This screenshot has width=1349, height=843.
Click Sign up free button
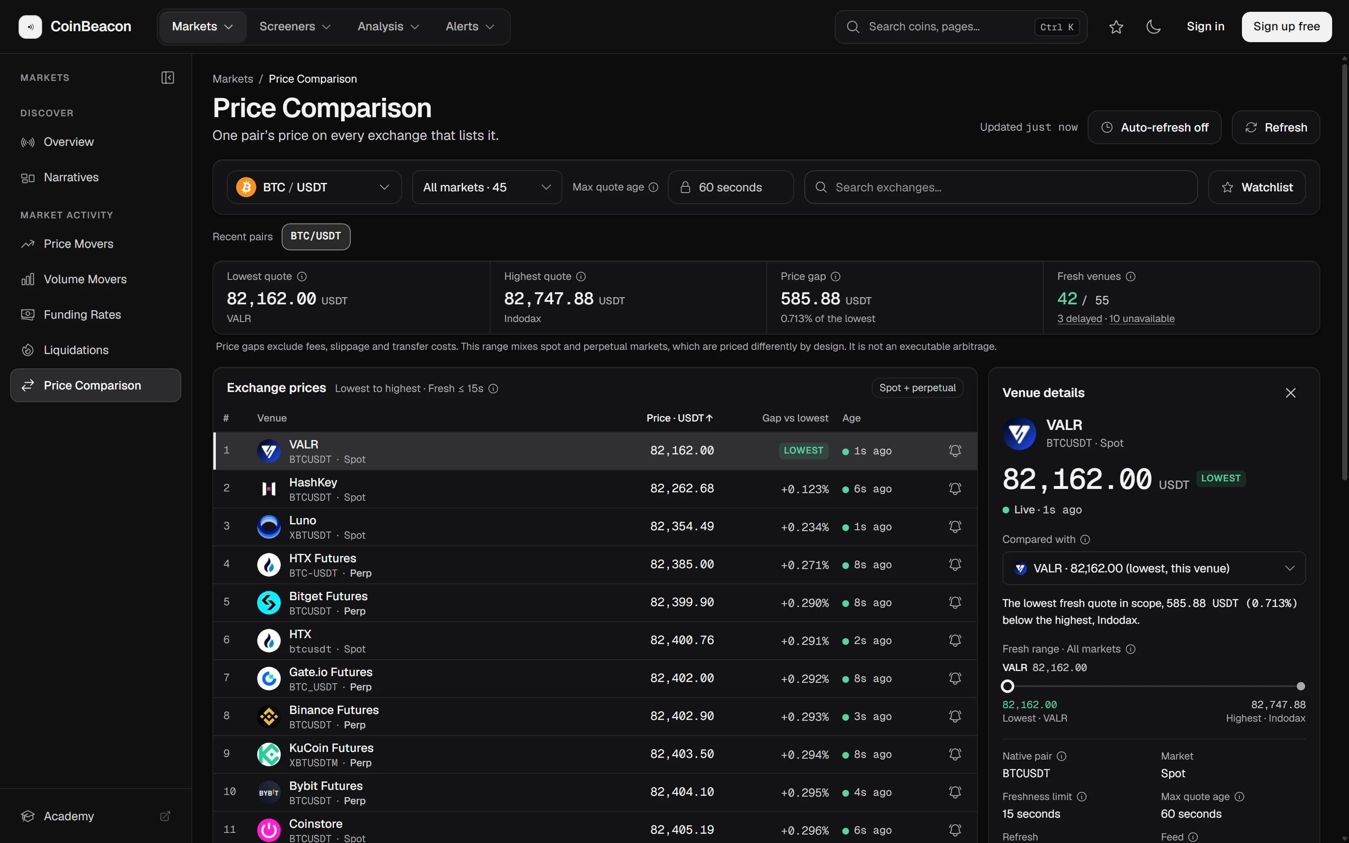tap(1287, 27)
